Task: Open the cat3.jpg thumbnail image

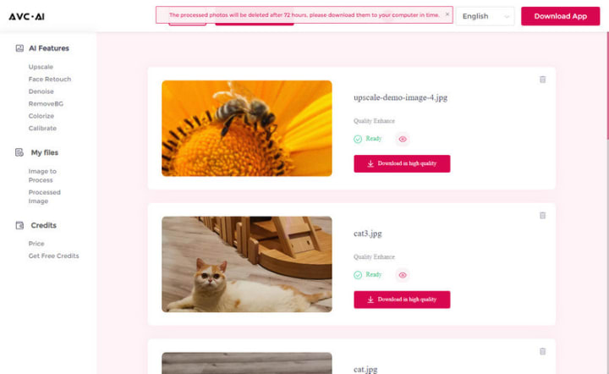Action: point(247,264)
